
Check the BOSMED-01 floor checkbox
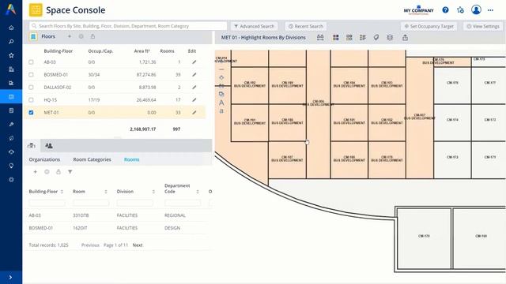[31, 74]
